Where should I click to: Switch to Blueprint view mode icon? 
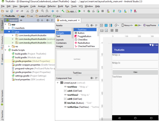(x=106, y=25)
